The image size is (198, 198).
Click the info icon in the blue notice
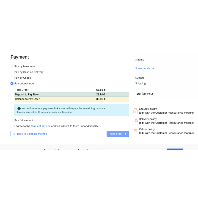click(19, 108)
